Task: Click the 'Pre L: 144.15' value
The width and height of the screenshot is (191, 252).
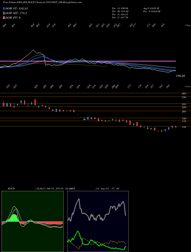Action: coord(120,14)
